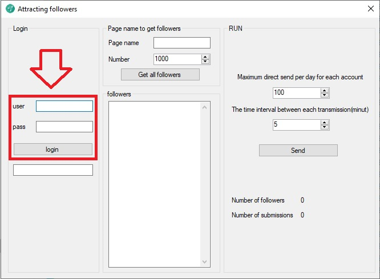Screen dimensions: 380x279
Task: Increase Number value with up arrow
Action: point(205,56)
